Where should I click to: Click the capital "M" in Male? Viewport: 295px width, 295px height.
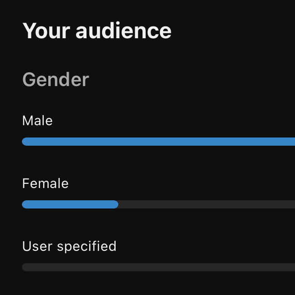click(x=27, y=121)
